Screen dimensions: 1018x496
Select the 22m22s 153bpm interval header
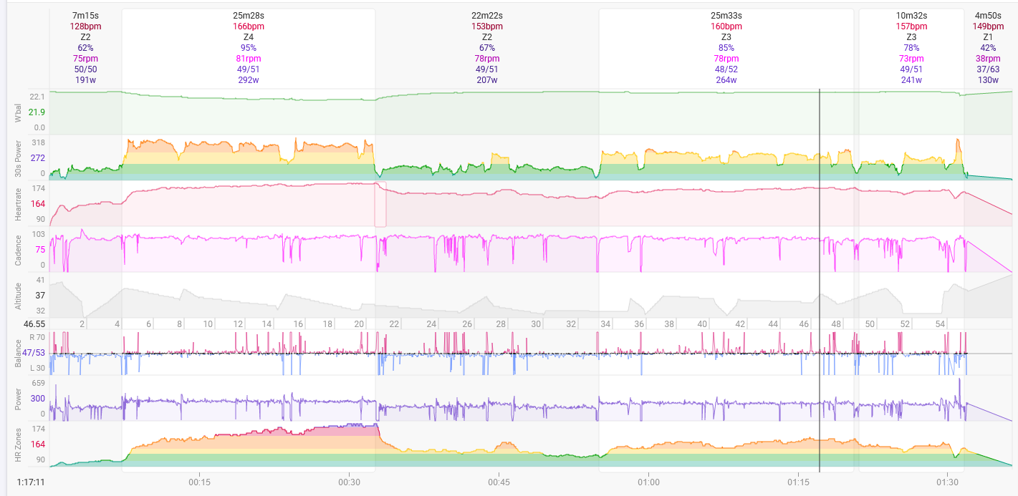487,47
